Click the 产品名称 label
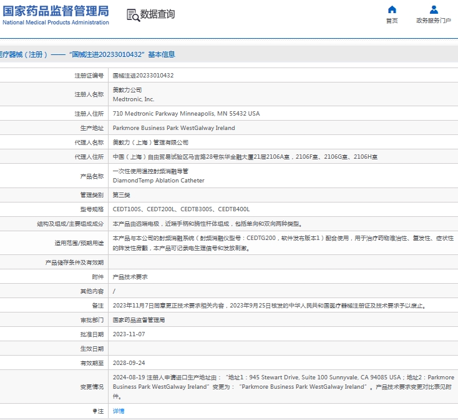The width and height of the screenshot is (458, 420). pyautogui.click(x=92, y=176)
